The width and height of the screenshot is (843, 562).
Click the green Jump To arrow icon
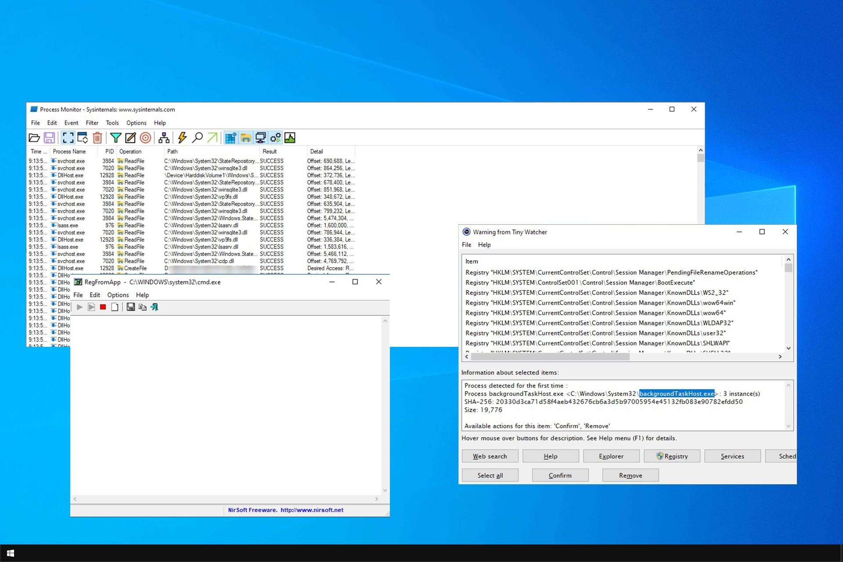[213, 138]
